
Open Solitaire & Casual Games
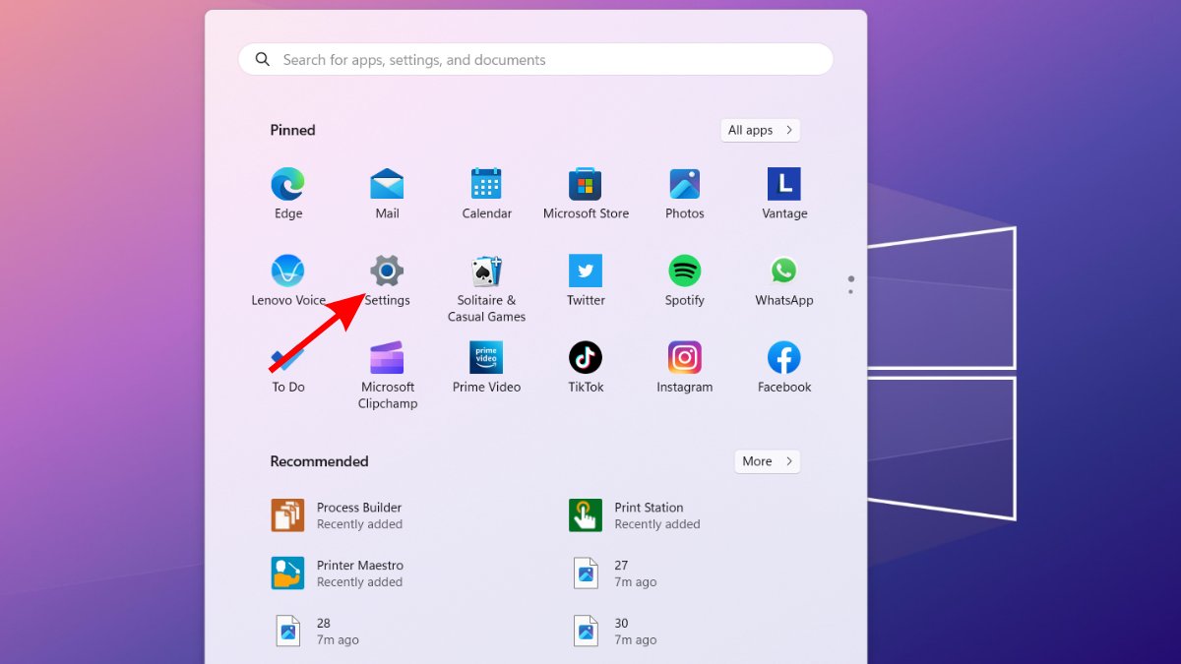click(486, 288)
